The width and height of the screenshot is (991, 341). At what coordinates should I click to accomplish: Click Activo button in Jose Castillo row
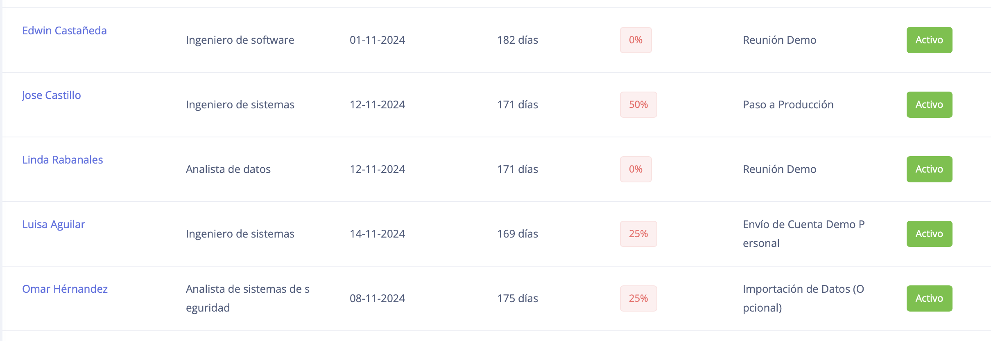coord(929,105)
